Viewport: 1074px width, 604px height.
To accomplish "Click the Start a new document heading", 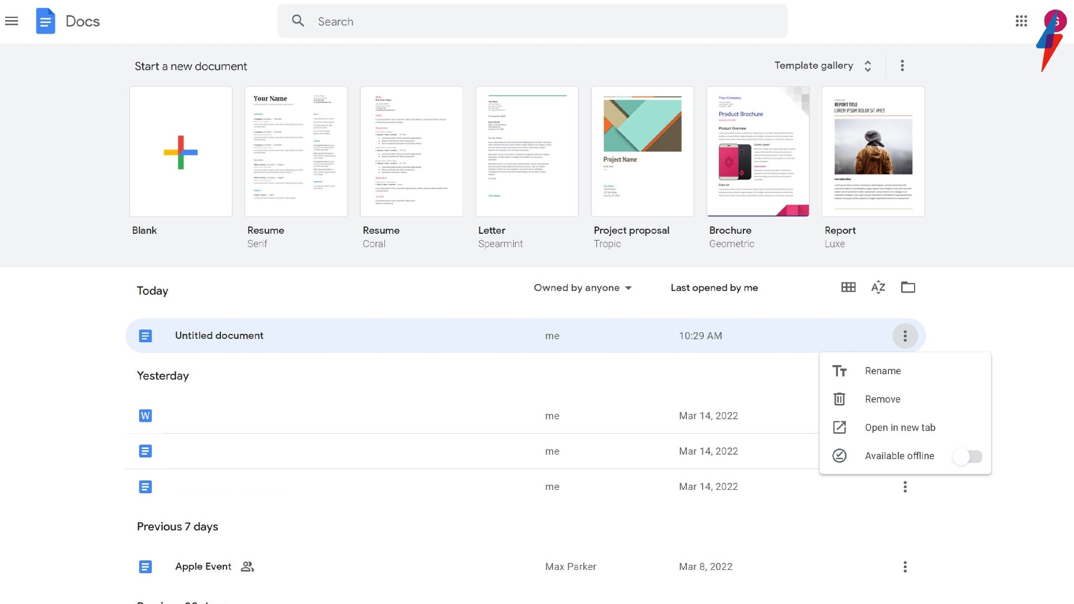I will tap(191, 66).
